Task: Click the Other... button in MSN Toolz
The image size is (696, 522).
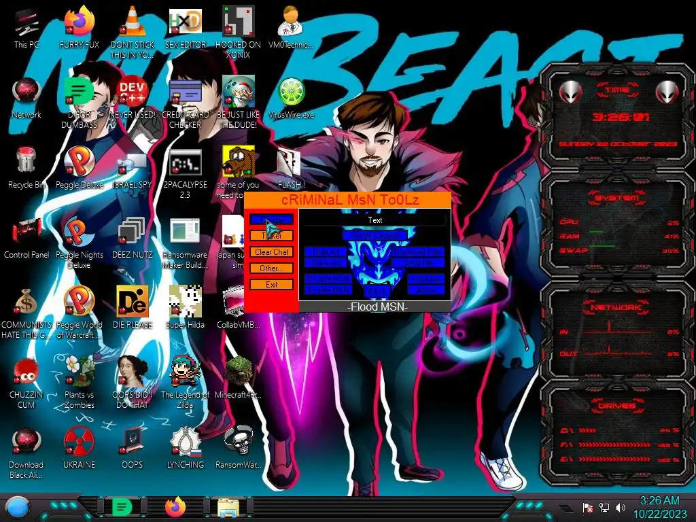Action: coord(272,268)
